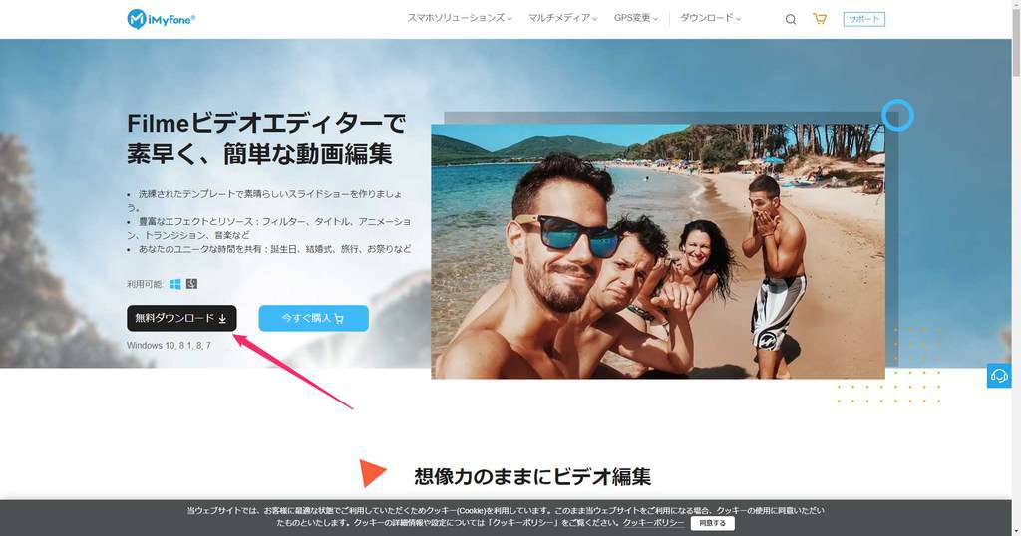Open the shopping cart icon
The height and width of the screenshot is (536, 1021).
820,18
